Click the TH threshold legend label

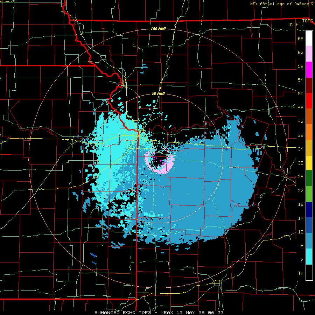pyautogui.click(x=301, y=273)
